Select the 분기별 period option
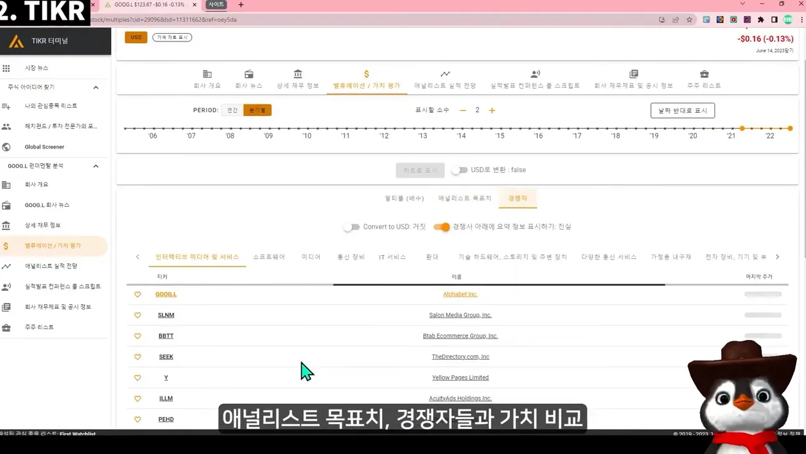Image resolution: width=806 pixels, height=454 pixels. coord(257,110)
